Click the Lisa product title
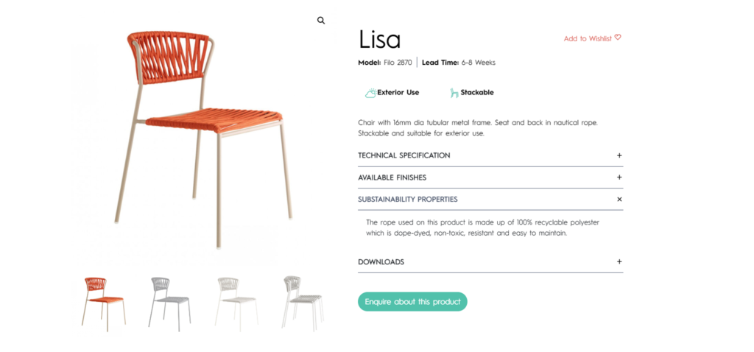 pos(380,39)
